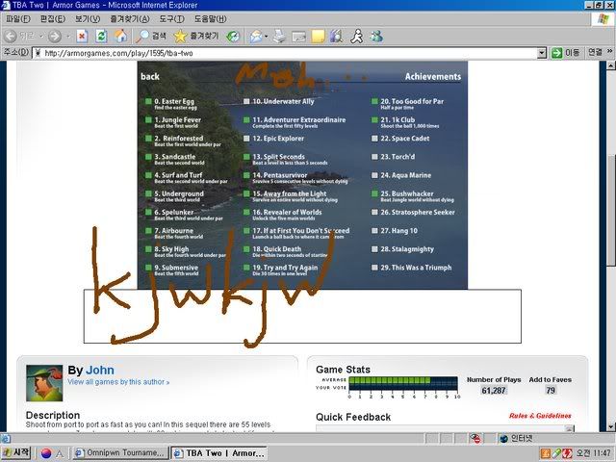Screen dimensions: 616x462
Task: Click the Print toolbar icon
Action: [x=279, y=36]
